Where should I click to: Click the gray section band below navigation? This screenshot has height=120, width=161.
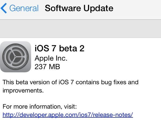click(80, 29)
